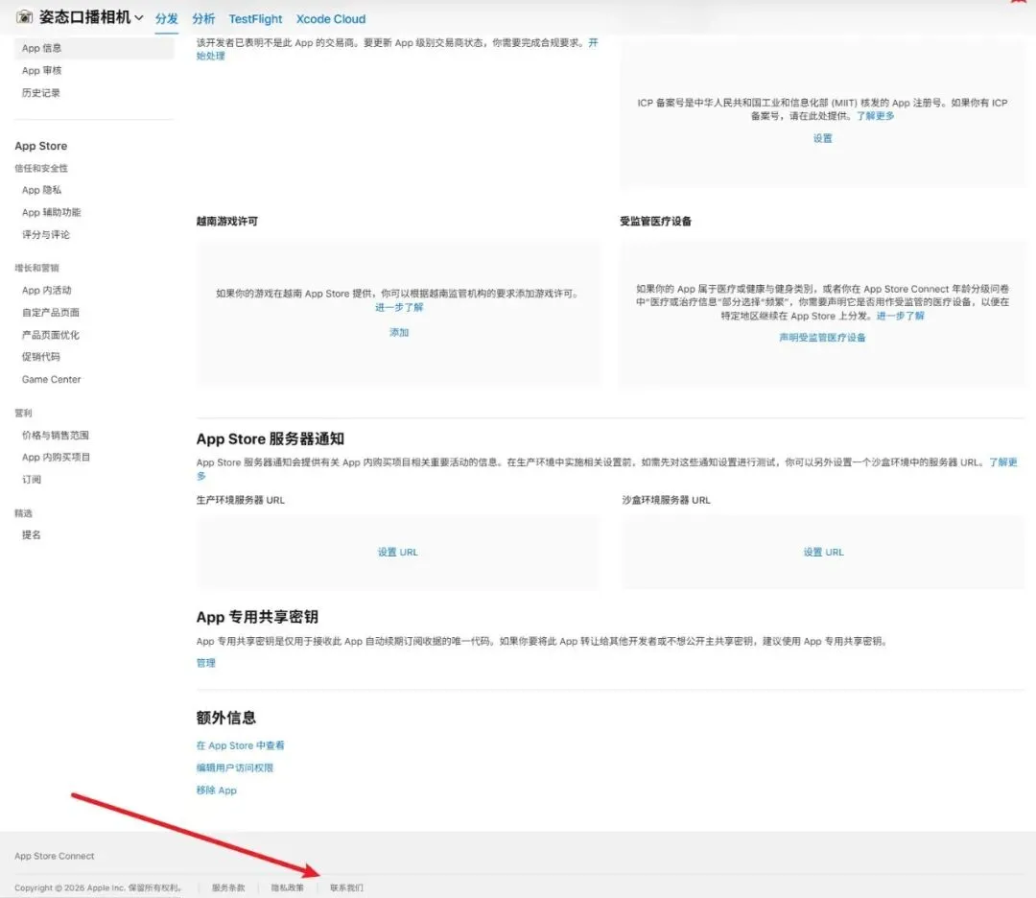1036x898 pixels.
Task: Select 自定产品页面 in sidebar
Action: [x=50, y=313]
